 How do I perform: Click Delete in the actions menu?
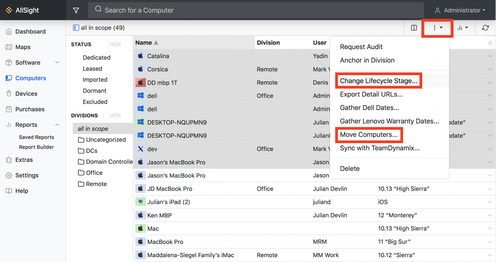click(349, 168)
